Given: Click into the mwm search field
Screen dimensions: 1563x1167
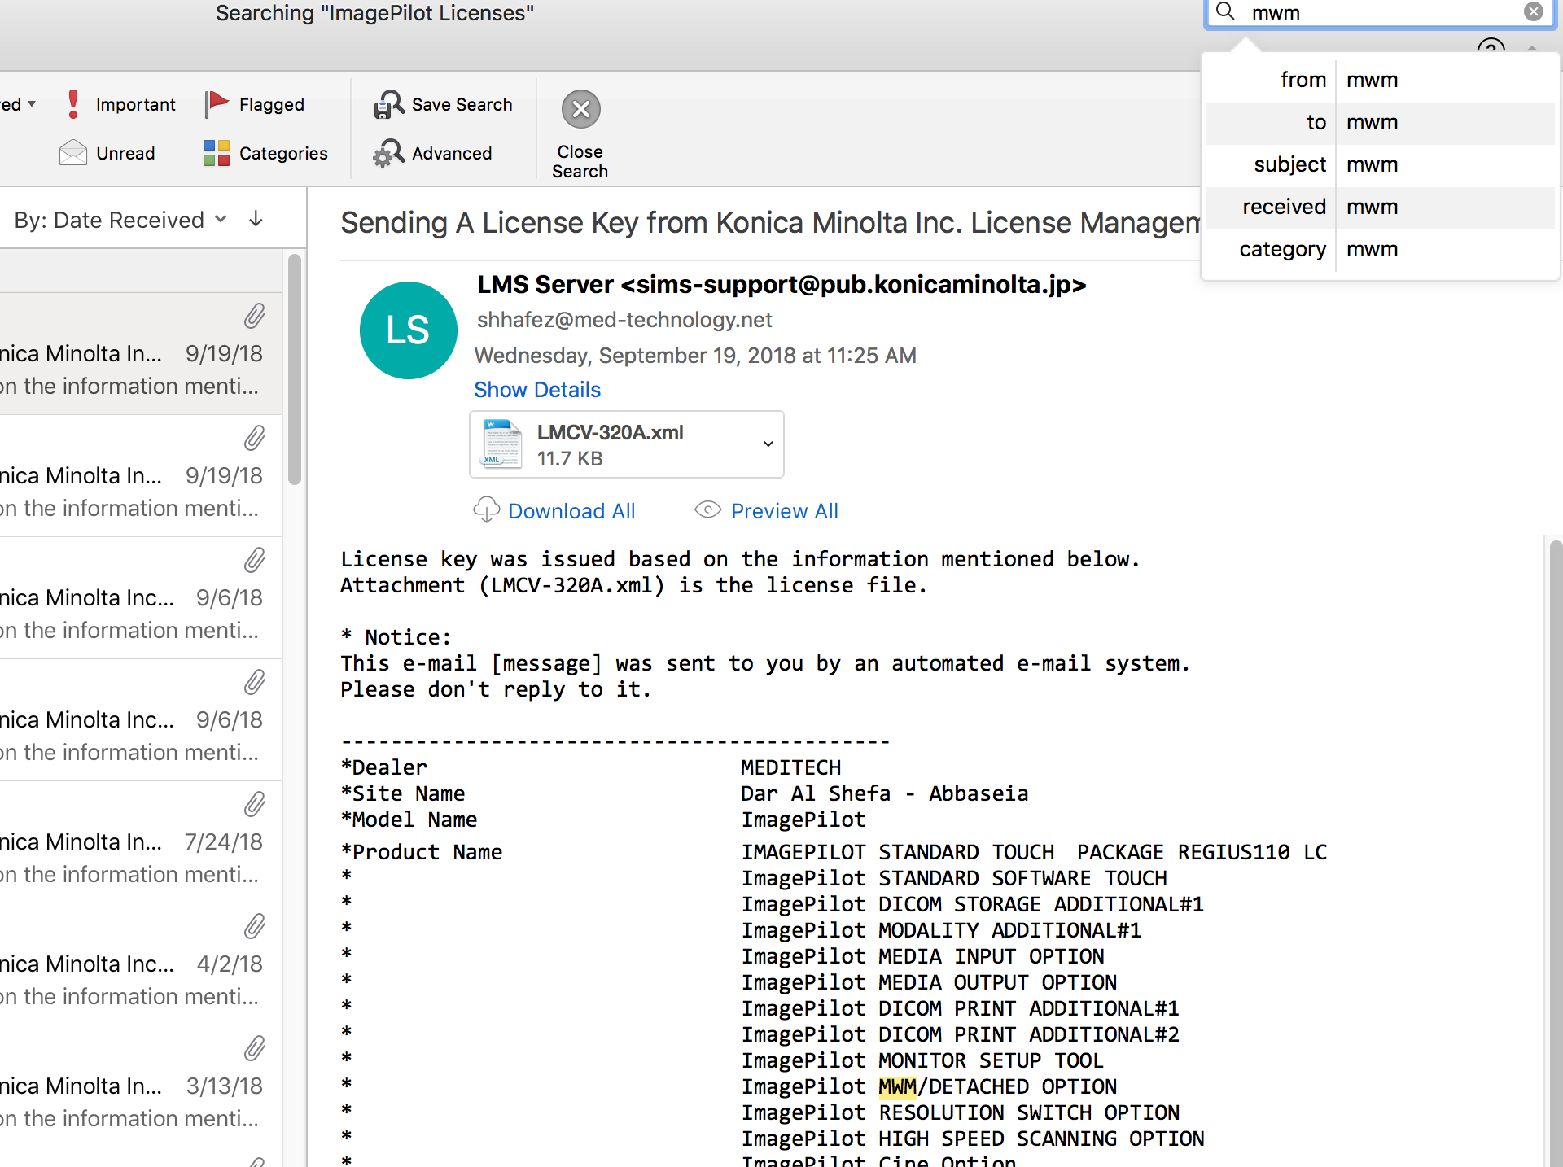Looking at the screenshot, I should [1382, 12].
